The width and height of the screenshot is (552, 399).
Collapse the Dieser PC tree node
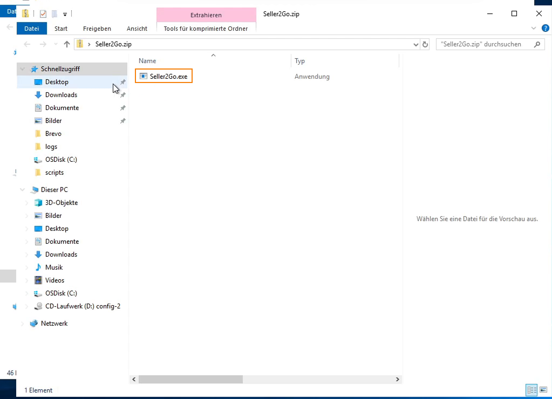point(23,190)
